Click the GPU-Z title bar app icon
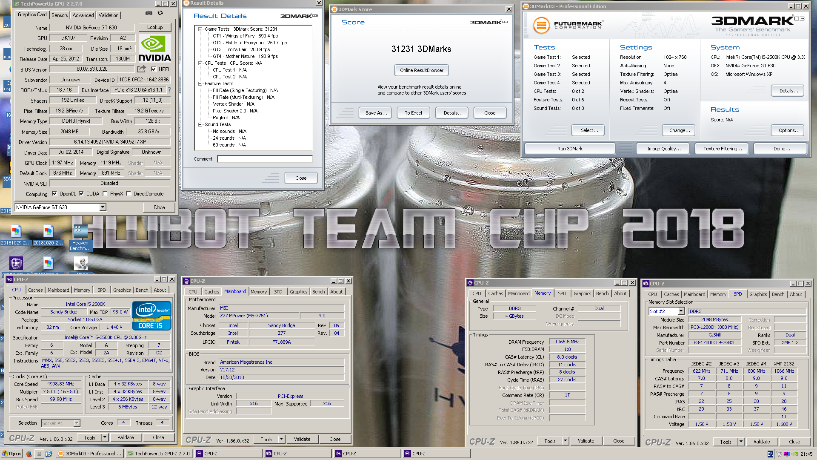Image resolution: width=817 pixels, height=460 pixels. pos(17,3)
